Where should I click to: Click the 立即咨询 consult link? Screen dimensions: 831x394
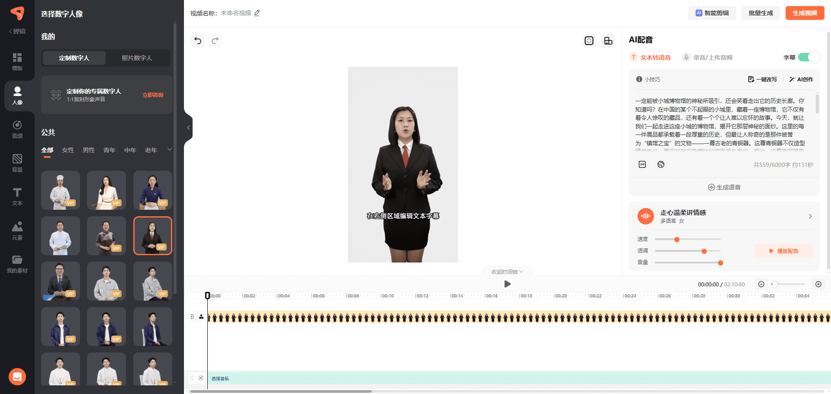153,95
